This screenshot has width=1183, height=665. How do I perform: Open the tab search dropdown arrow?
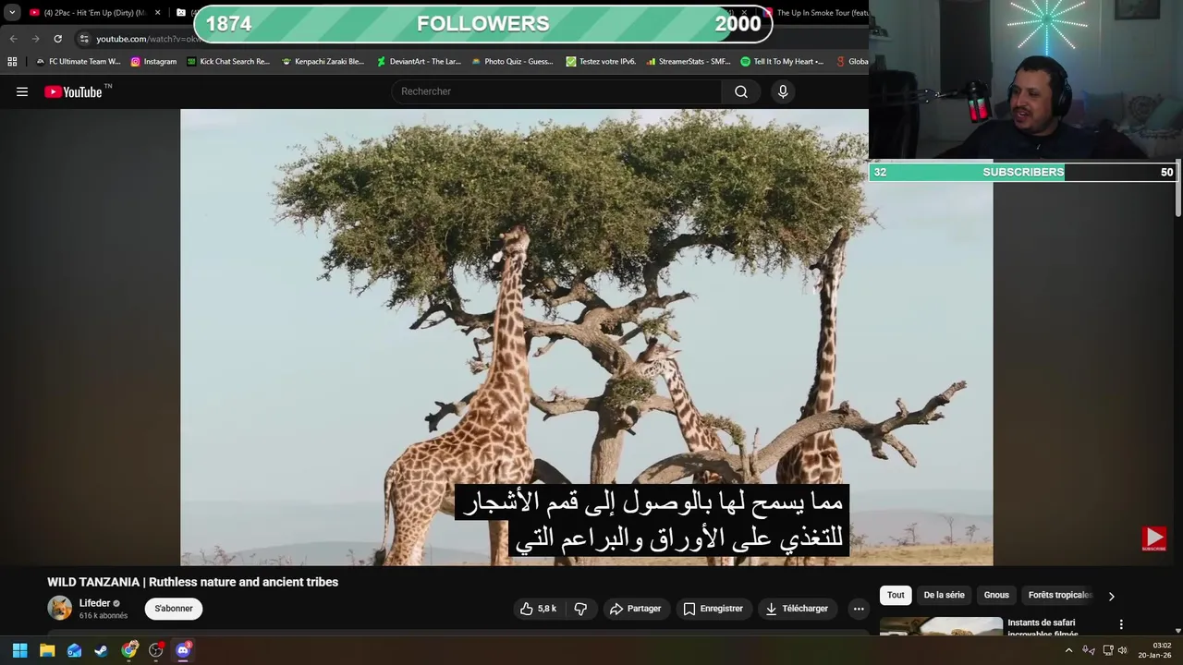click(x=12, y=13)
